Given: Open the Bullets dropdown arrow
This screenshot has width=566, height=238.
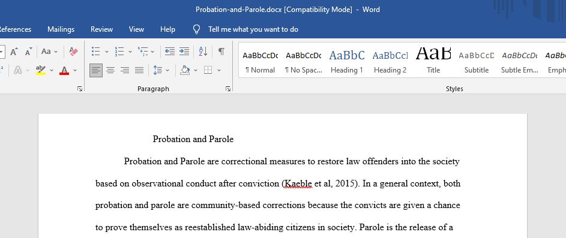Looking at the screenshot, I should 106,52.
